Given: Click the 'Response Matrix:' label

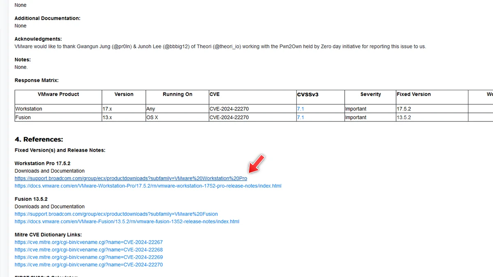Looking at the screenshot, I should pos(37,80).
